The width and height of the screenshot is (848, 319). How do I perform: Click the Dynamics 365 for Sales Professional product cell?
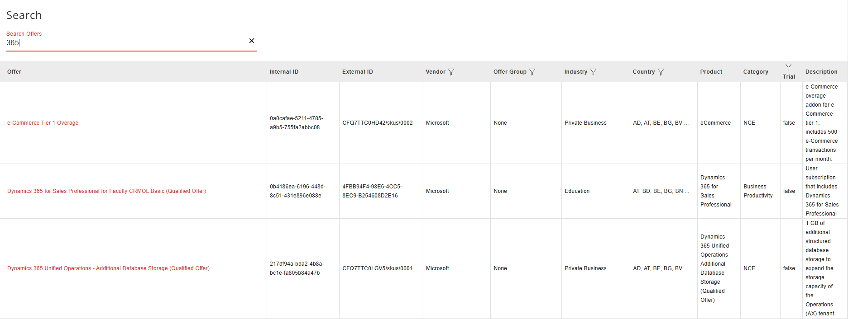[716, 191]
